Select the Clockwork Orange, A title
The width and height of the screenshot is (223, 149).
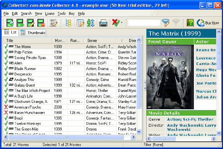(31, 101)
